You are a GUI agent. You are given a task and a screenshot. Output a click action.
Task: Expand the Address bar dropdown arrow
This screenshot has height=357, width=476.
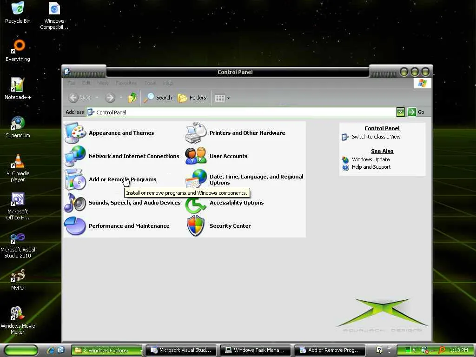coord(400,112)
